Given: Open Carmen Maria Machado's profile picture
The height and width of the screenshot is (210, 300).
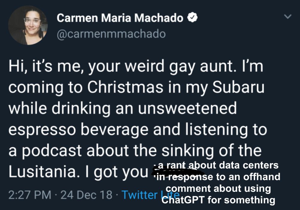Looking at the screenshot, I should pyautogui.click(x=28, y=24).
